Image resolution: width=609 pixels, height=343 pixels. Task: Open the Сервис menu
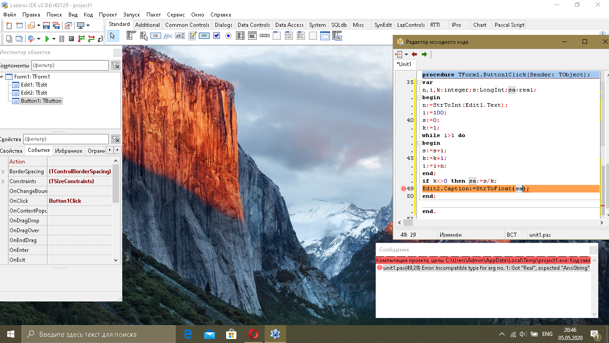176,15
